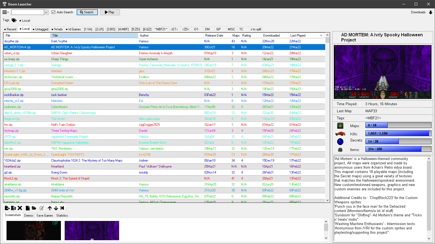This screenshot has height=244, width=435.
Task: Select the xa-sharp.zip row
Action: pyautogui.click(x=164, y=59)
